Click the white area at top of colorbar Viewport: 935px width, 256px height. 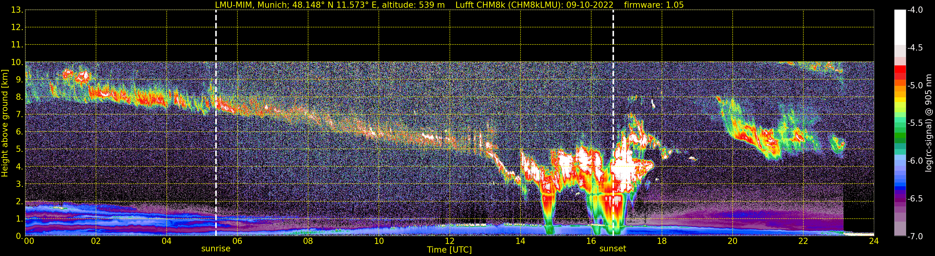900,27
